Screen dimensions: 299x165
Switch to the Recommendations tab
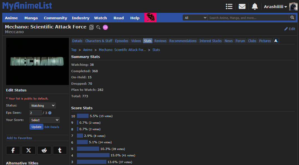pos(183,41)
